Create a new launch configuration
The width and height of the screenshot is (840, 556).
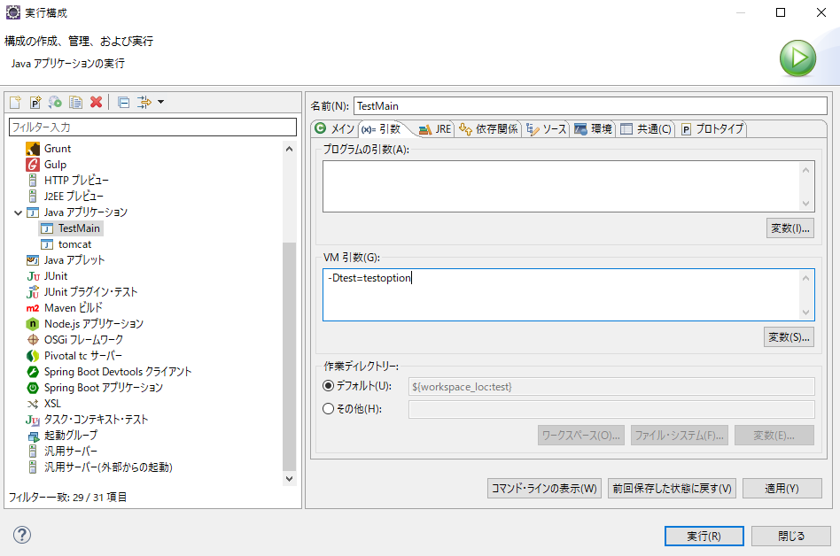pyautogui.click(x=15, y=102)
